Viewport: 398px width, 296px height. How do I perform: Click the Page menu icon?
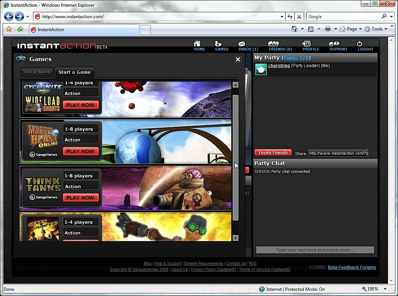pos(342,29)
